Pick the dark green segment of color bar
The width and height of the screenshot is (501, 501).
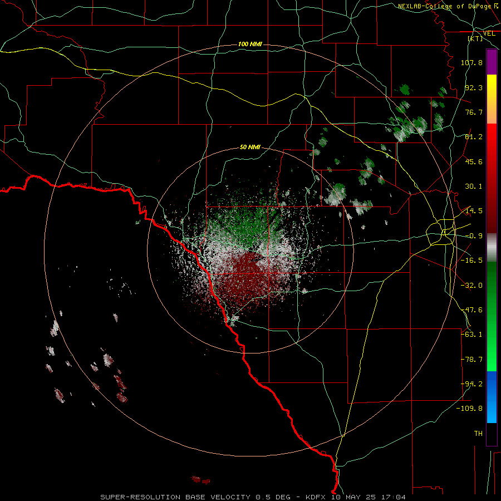point(492,288)
